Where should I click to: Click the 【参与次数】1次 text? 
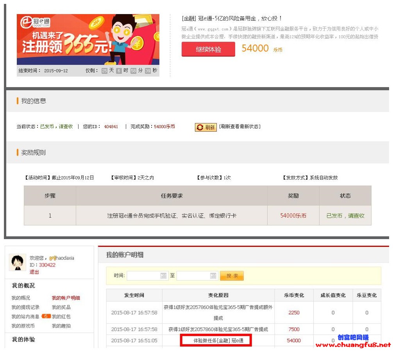(214, 178)
